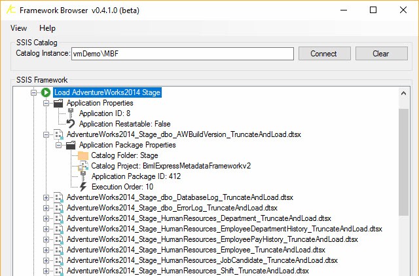Click the package icon for EmployeePayHistory package
This screenshot has width=419, height=276.
coord(58,239)
